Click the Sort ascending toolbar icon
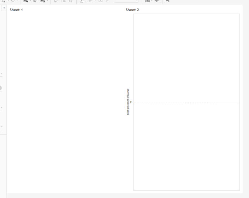Viewport: 249px width, 198px height. click(63, 1)
